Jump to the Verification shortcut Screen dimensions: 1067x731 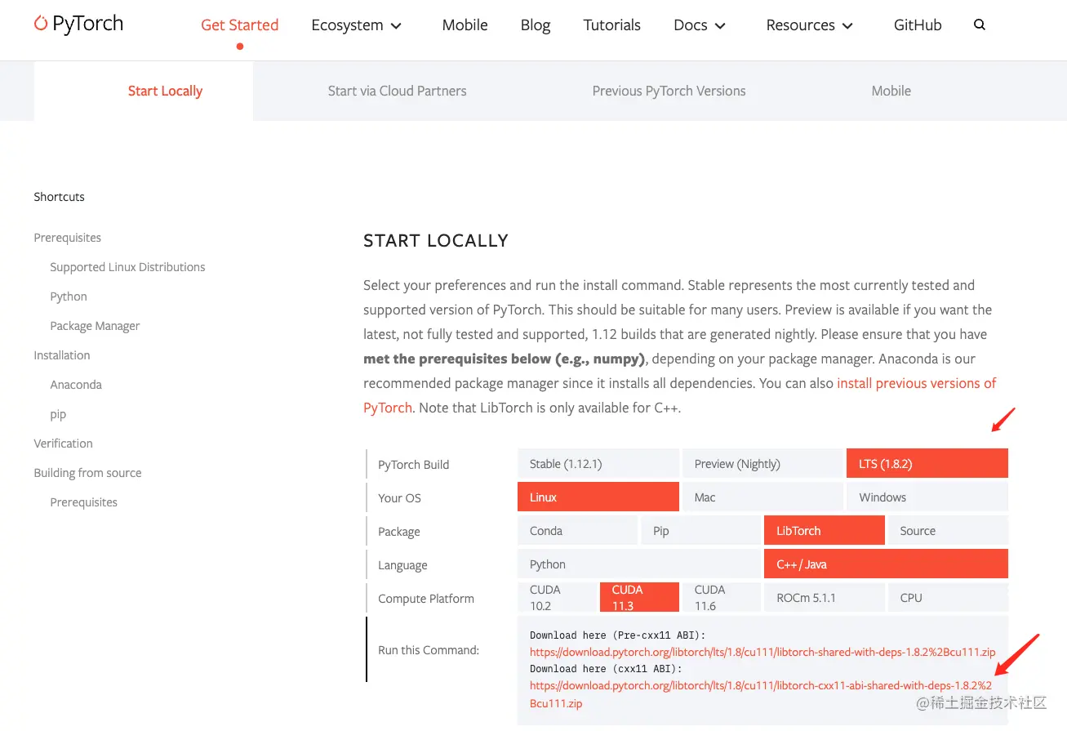click(x=63, y=444)
